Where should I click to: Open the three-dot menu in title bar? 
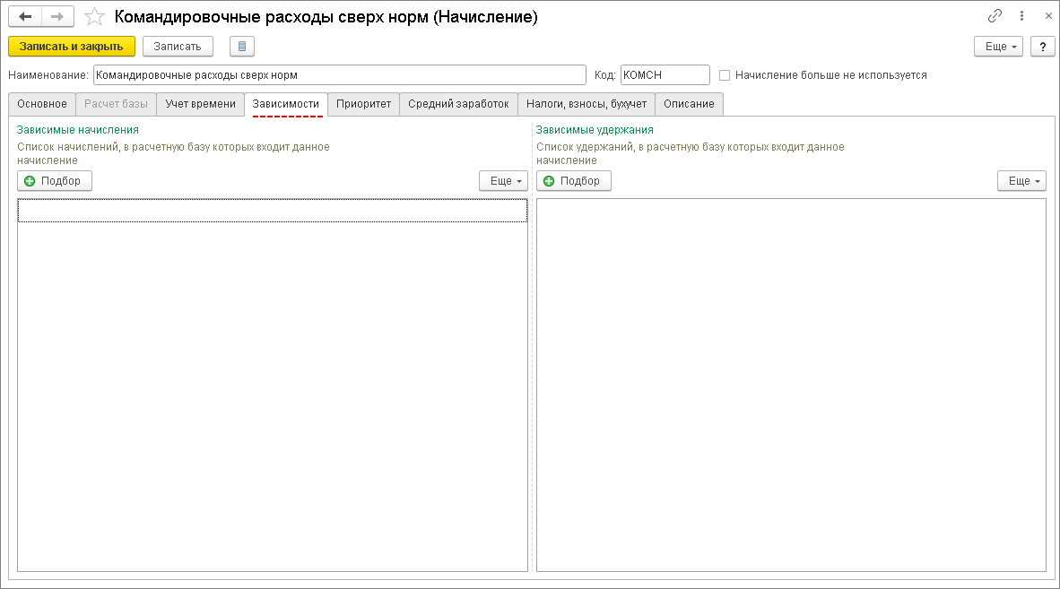tap(1021, 16)
